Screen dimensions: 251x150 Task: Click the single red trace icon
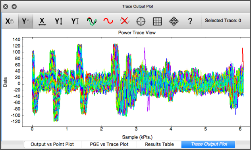108,21
